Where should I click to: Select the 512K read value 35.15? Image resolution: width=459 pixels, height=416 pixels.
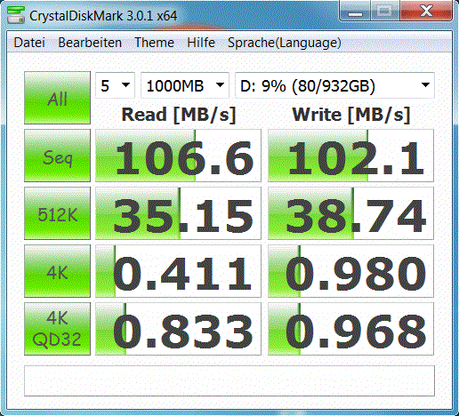(178, 213)
